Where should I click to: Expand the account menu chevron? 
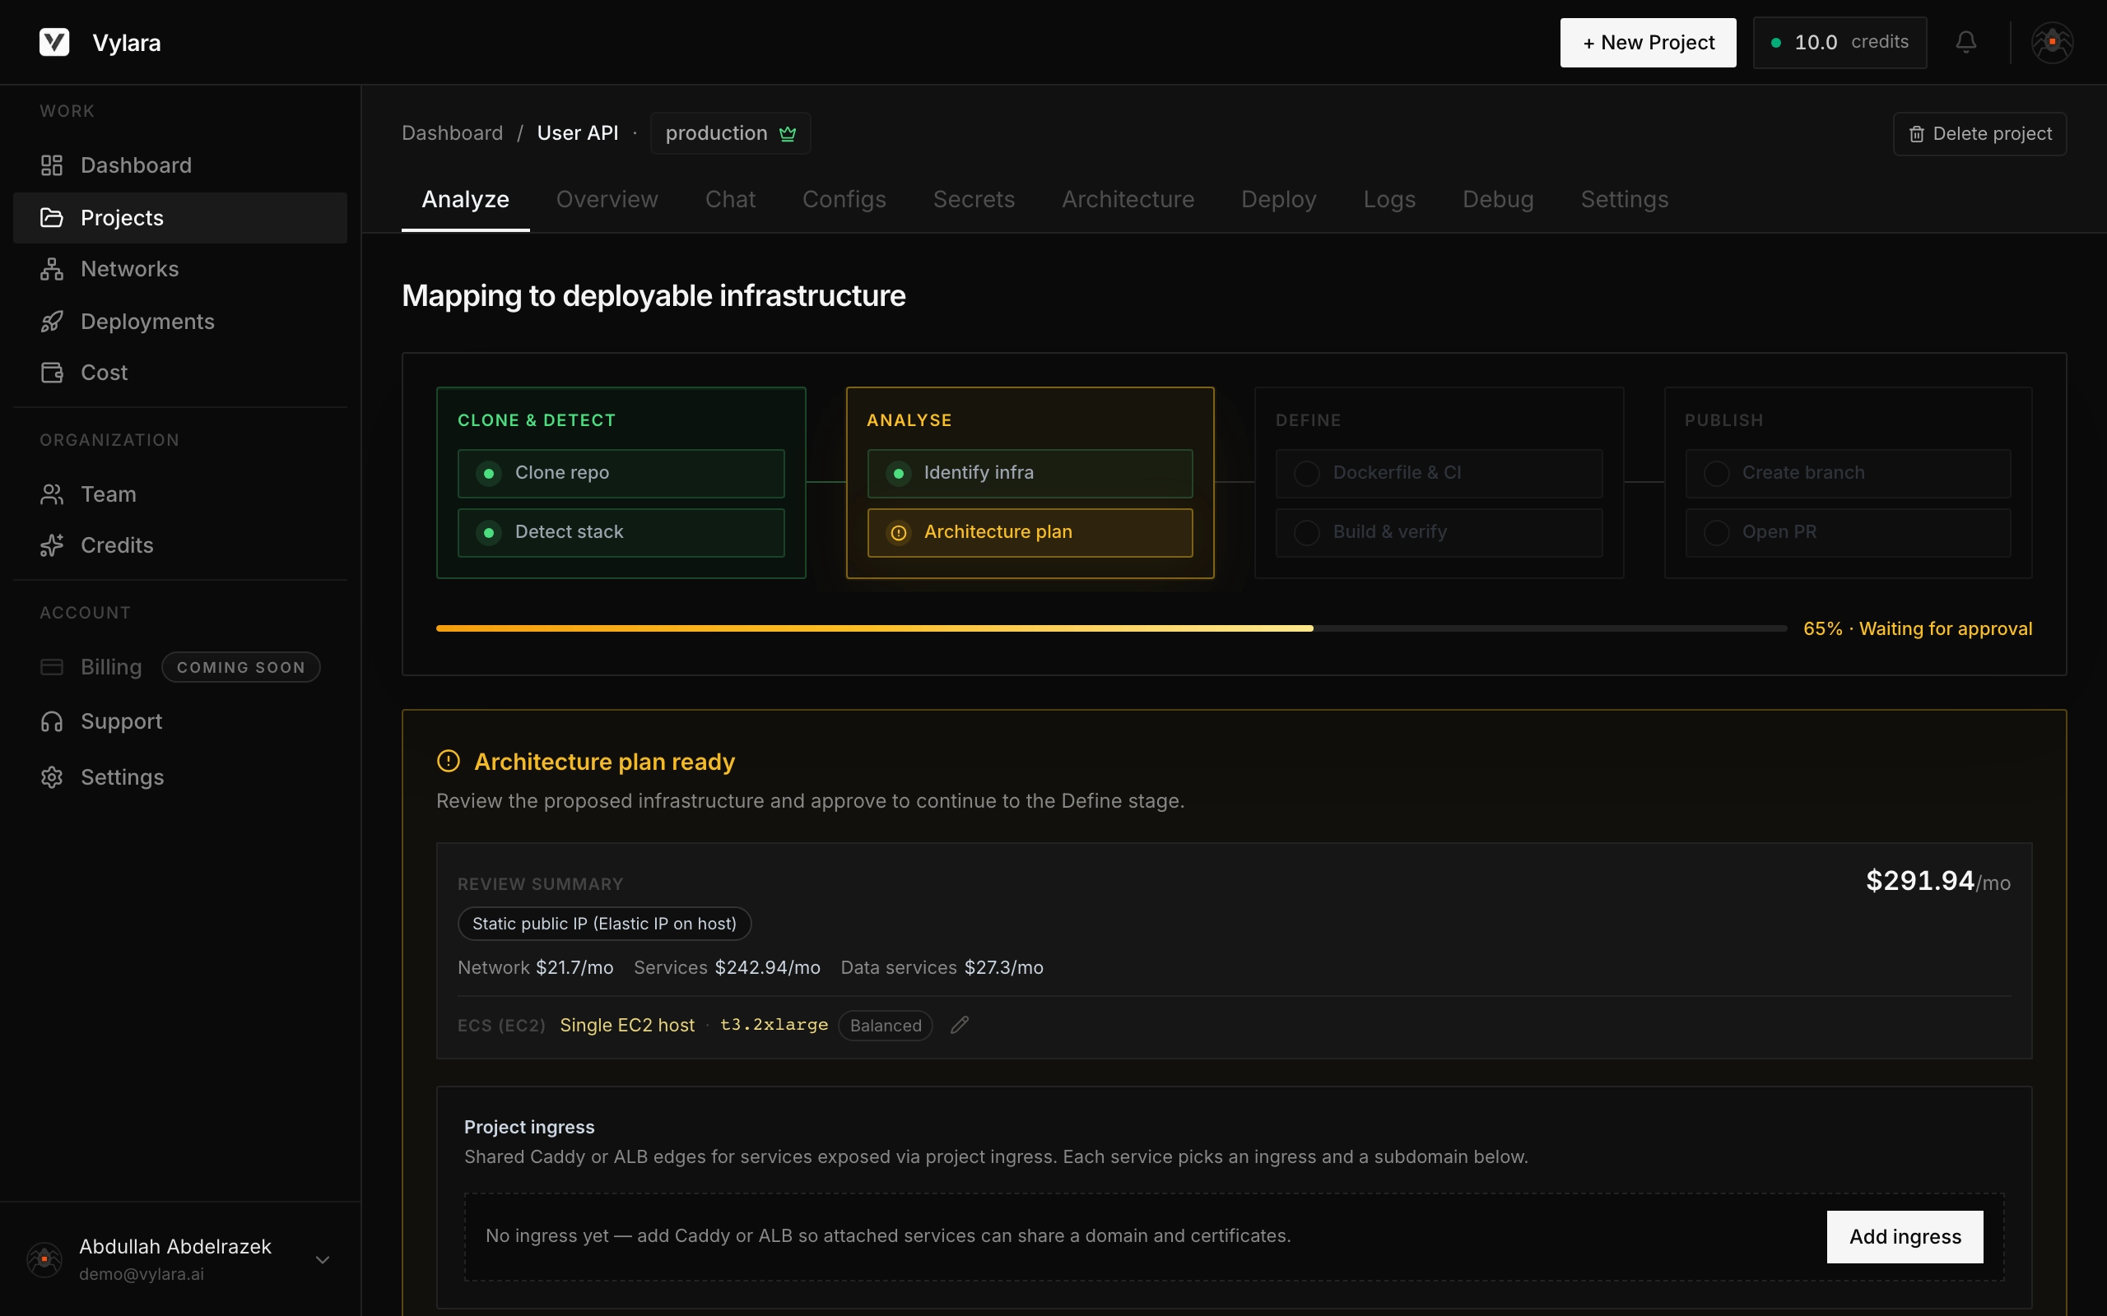point(322,1259)
